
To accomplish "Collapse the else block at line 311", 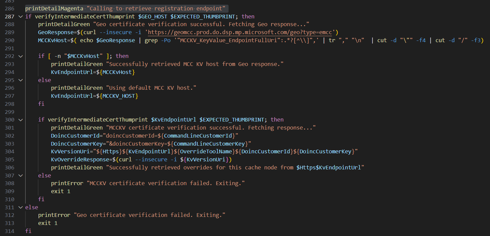I will point(21,207).
